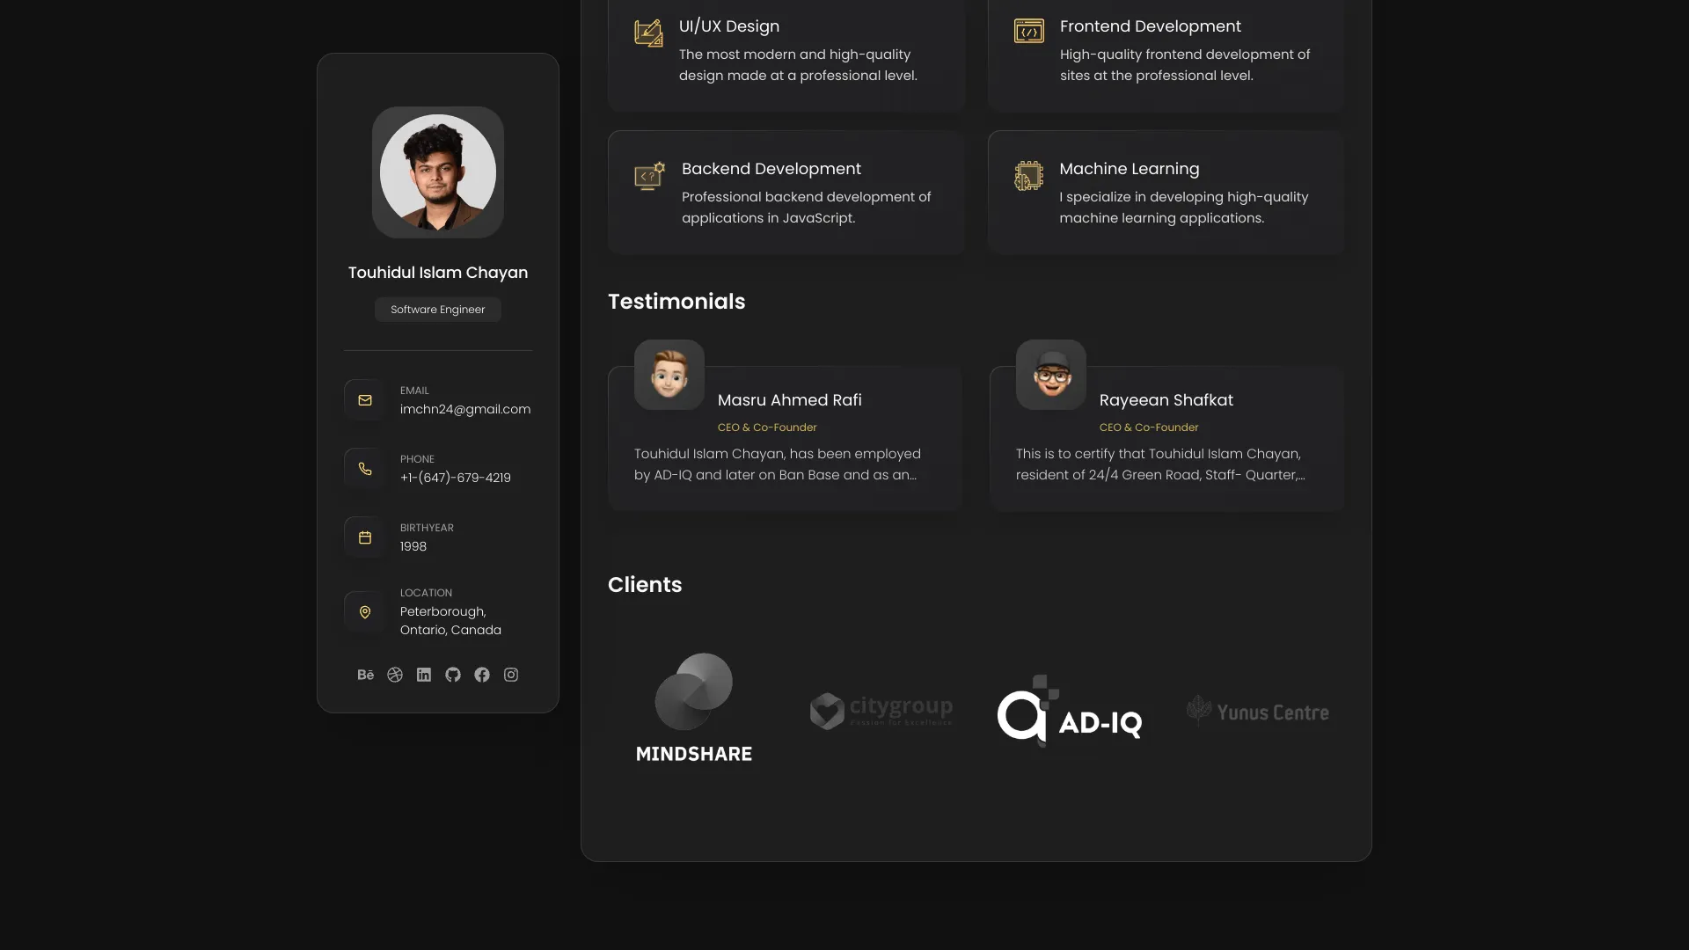Click Machine Learning description text

(x=1184, y=208)
